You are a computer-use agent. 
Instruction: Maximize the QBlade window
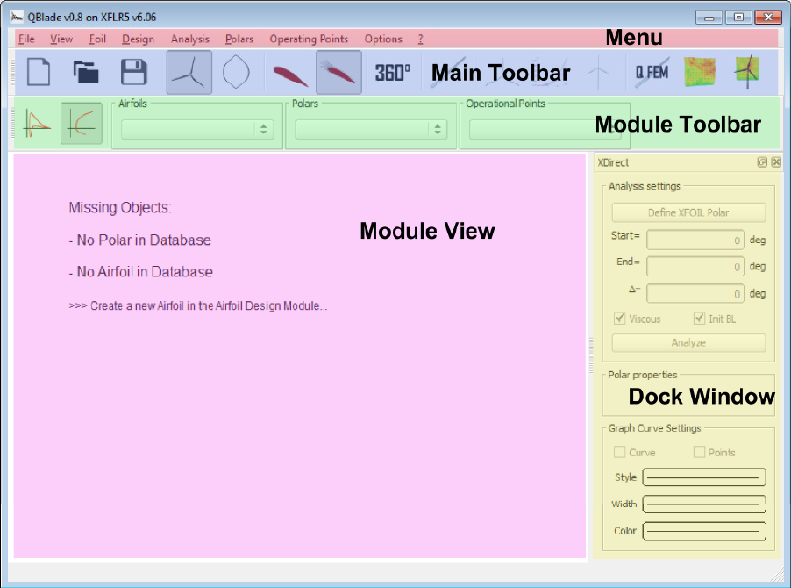pyautogui.click(x=738, y=18)
